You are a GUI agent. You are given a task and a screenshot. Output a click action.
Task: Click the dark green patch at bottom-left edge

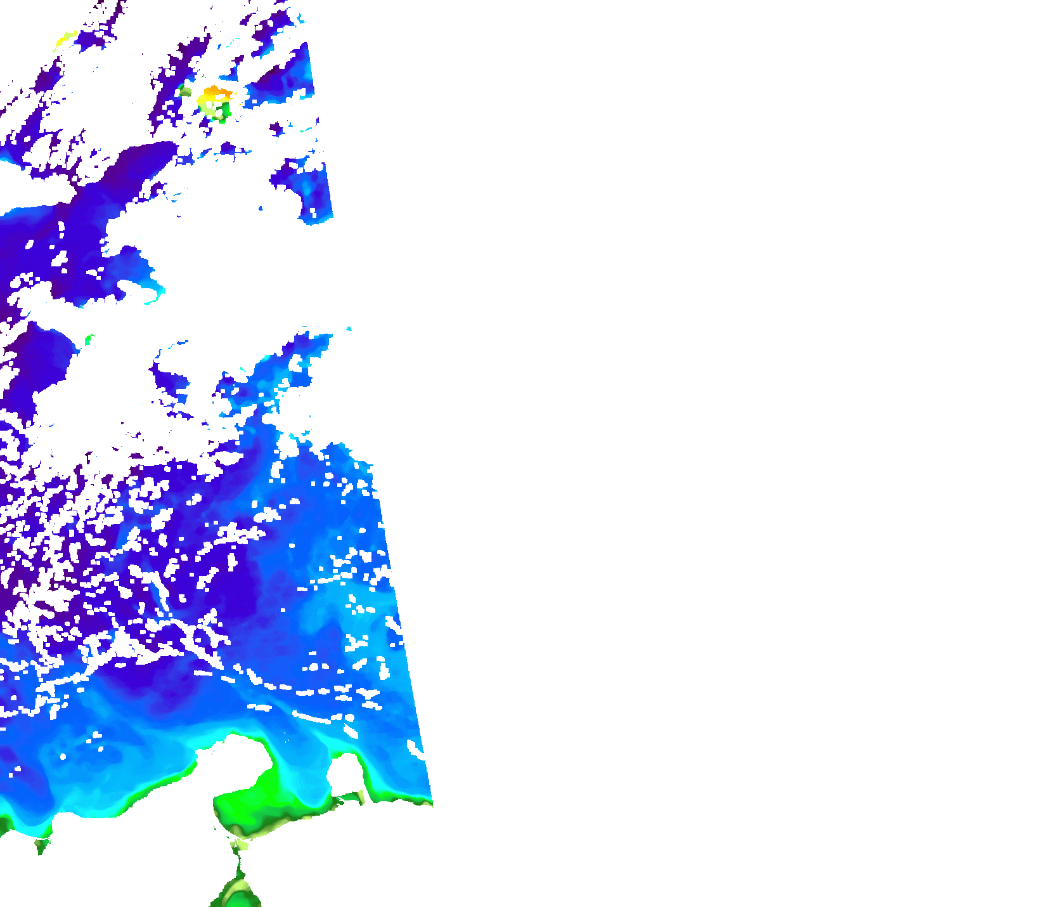5,825
